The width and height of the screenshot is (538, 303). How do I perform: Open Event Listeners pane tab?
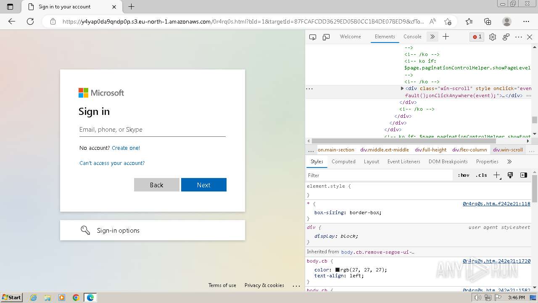(403, 162)
